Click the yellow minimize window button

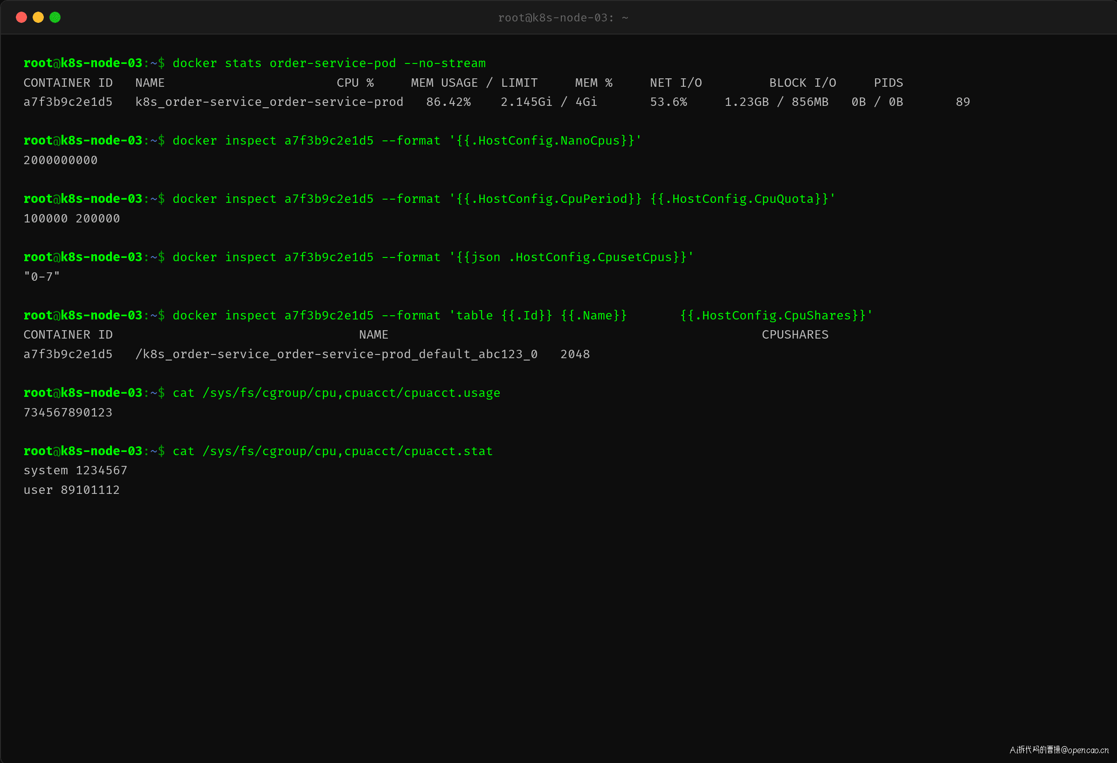click(x=38, y=18)
